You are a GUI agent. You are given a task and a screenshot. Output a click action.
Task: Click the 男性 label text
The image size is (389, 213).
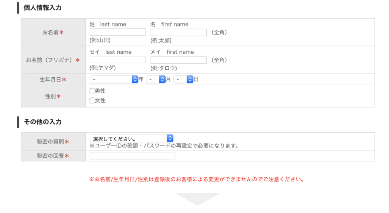[x=100, y=91]
